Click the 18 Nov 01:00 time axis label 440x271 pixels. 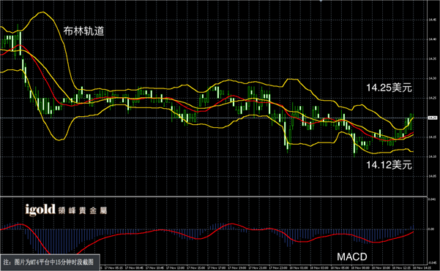[299, 268]
